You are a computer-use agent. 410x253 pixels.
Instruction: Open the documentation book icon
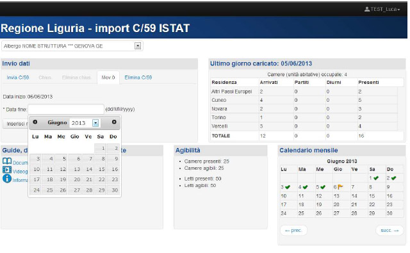[7, 161]
